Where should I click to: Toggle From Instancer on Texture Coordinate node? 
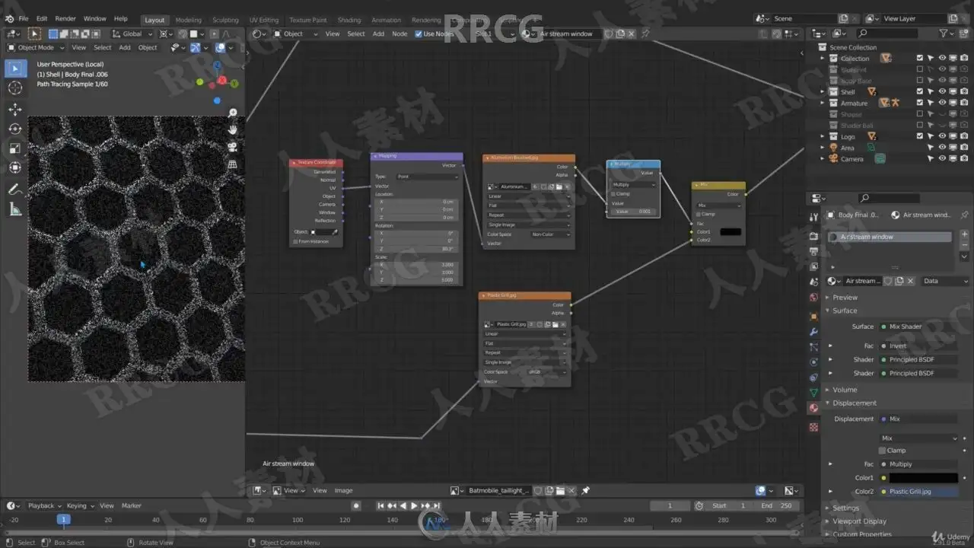295,241
